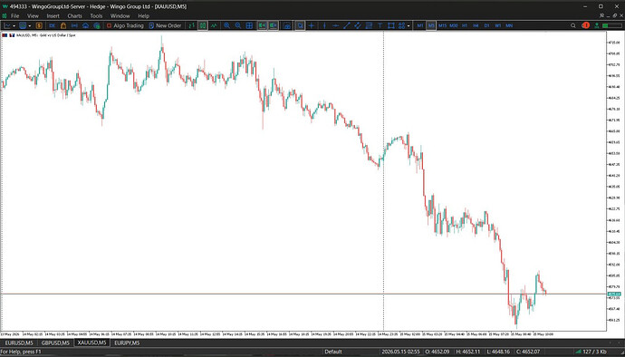
Task: Switch chart to bar chart mode
Action: tap(192, 25)
